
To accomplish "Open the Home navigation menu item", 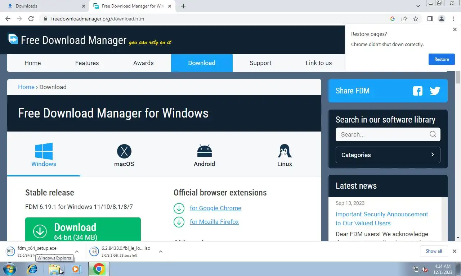I will click(32, 63).
